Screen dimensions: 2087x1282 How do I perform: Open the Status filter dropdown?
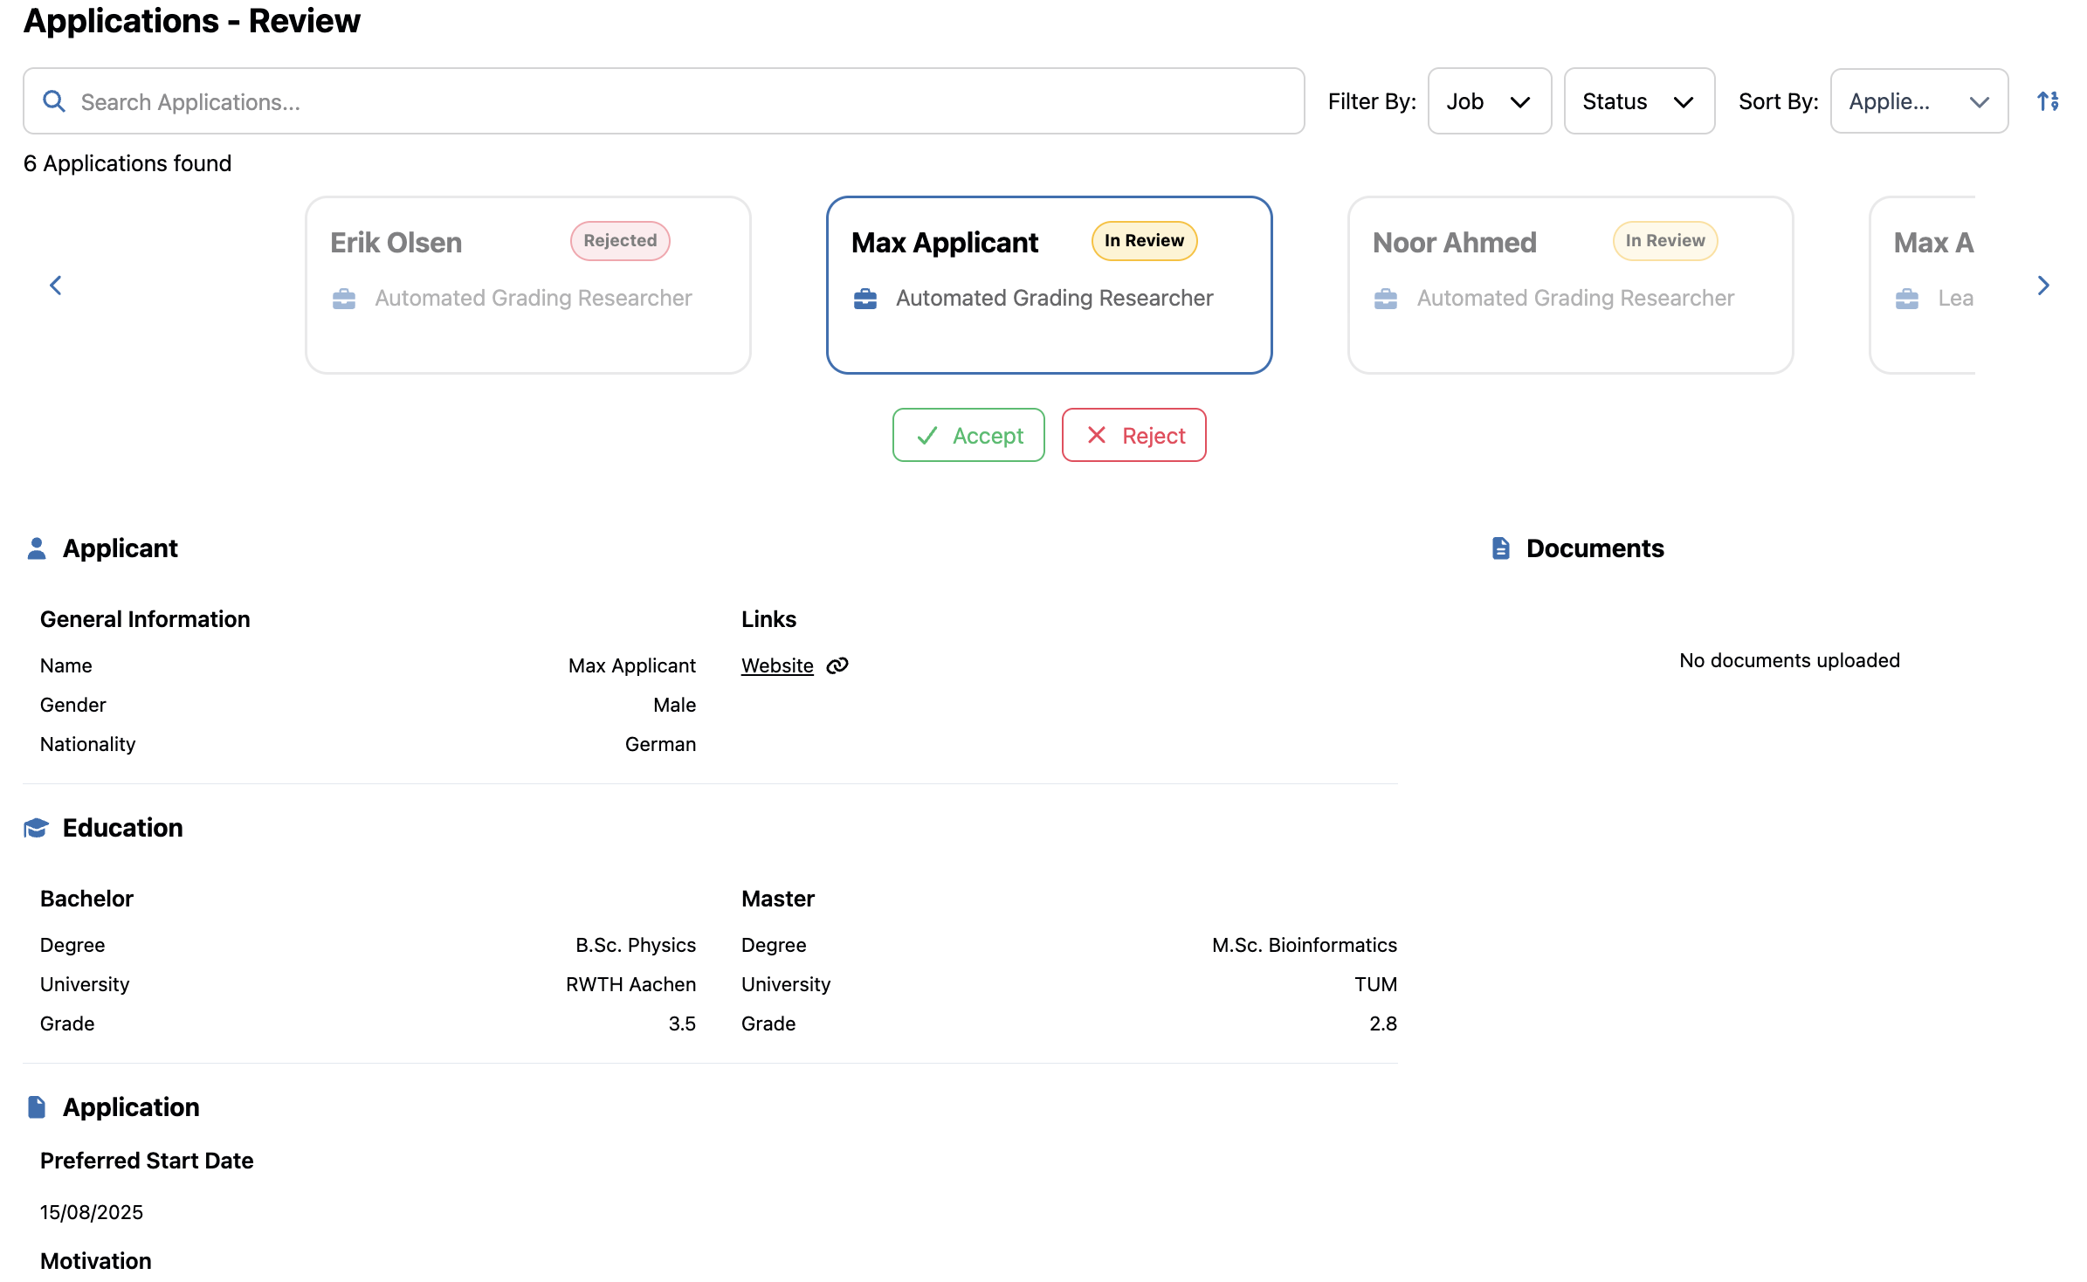[x=1638, y=101]
